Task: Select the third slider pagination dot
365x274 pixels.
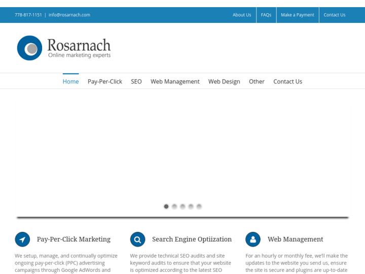Action: [182, 207]
